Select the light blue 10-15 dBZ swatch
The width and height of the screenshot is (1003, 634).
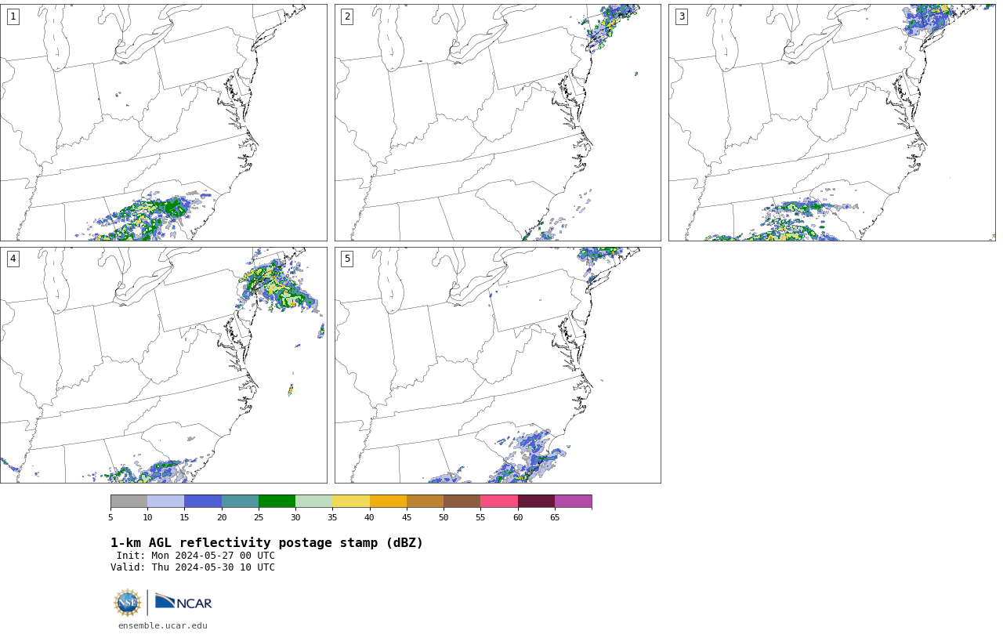coord(165,502)
